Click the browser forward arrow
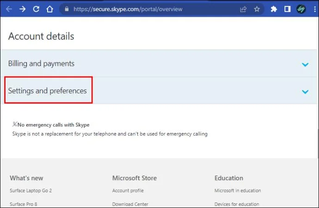Screen dimensions: 319x208 [x=23, y=9]
